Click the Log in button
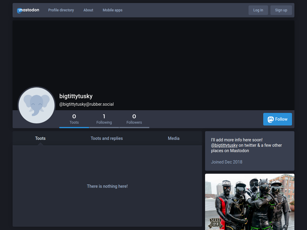The image size is (307, 230). tap(258, 10)
